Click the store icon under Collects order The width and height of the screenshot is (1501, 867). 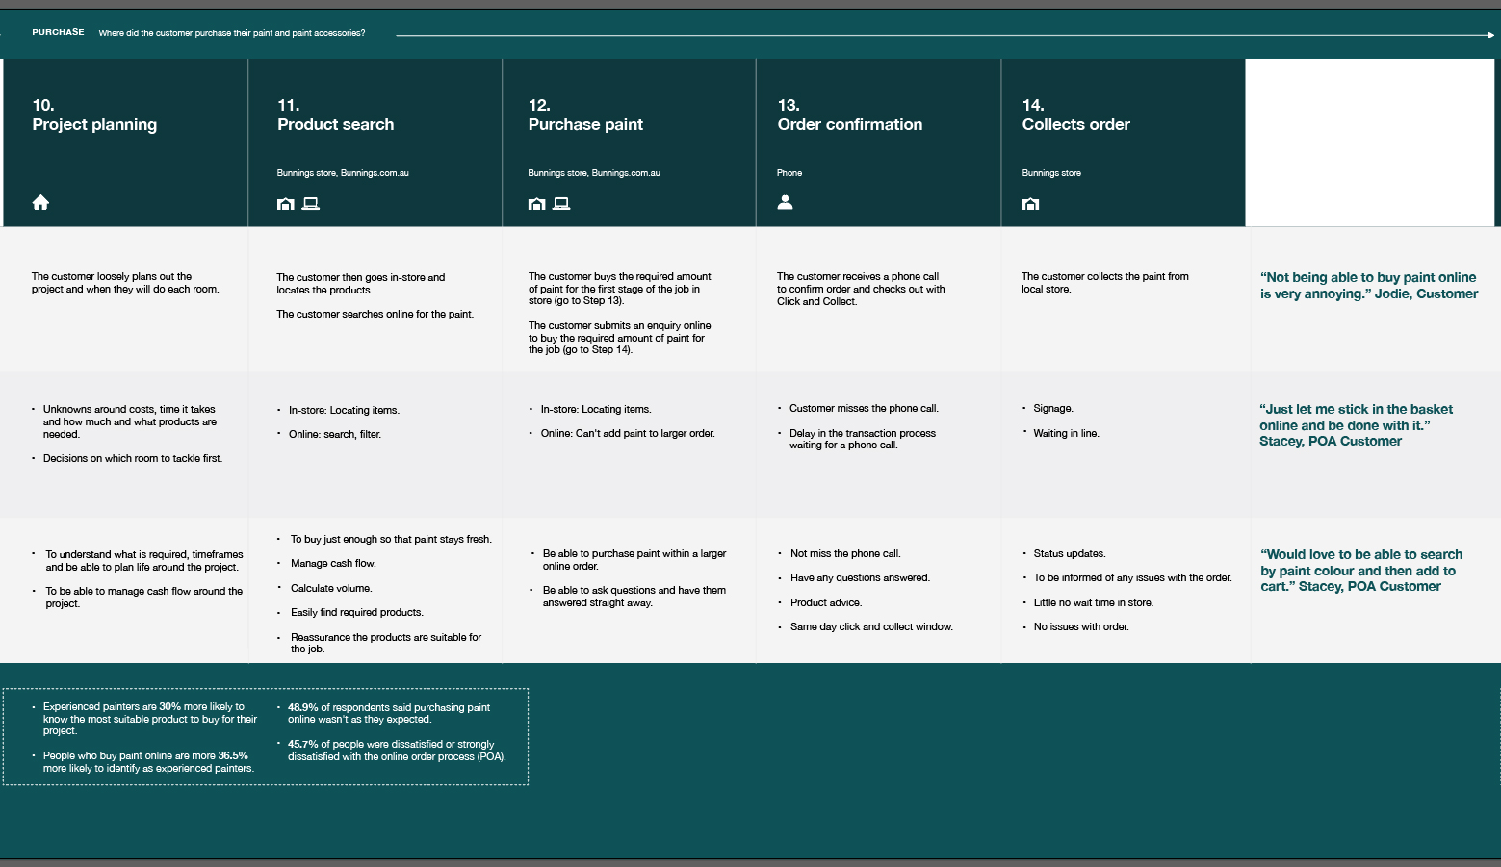pos(1030,203)
